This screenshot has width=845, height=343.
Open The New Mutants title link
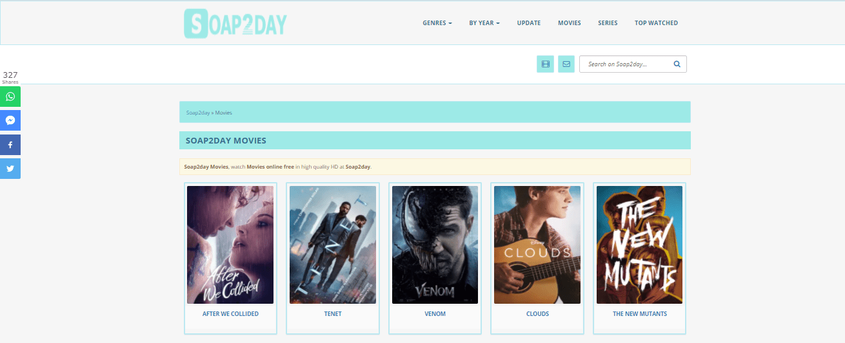point(640,314)
